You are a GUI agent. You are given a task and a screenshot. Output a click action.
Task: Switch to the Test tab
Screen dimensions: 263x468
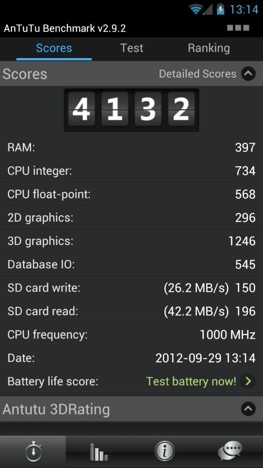[x=131, y=48]
